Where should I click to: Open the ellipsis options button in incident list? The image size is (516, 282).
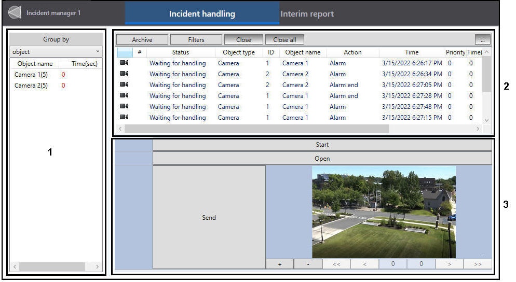coord(482,39)
